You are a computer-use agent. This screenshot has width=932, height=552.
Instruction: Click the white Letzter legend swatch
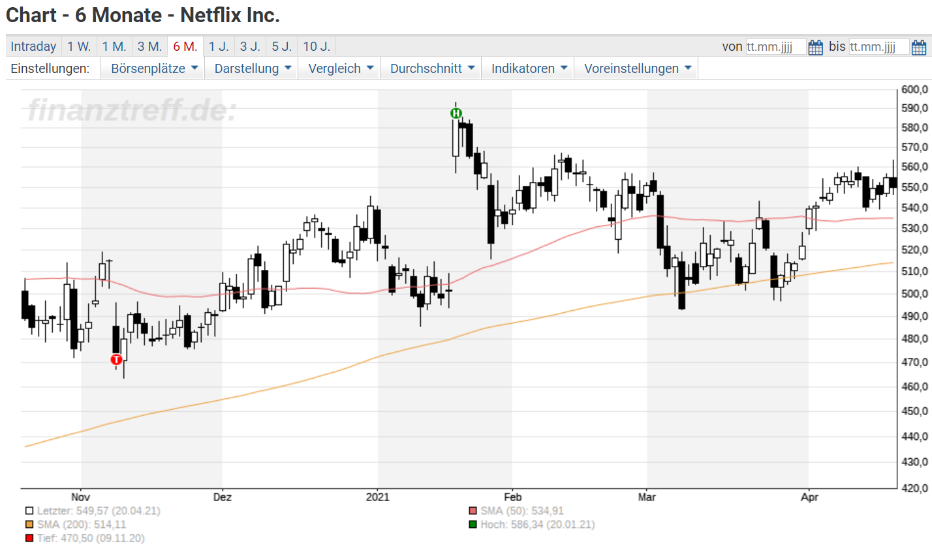[x=29, y=511]
